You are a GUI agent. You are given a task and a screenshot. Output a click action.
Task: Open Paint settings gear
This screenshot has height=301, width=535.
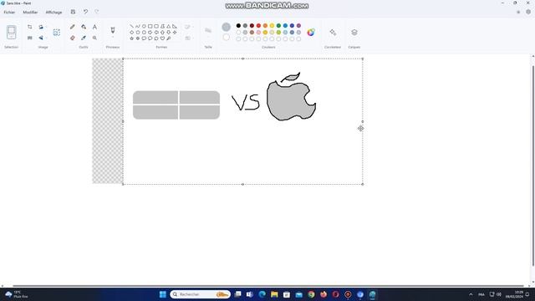pyautogui.click(x=528, y=12)
